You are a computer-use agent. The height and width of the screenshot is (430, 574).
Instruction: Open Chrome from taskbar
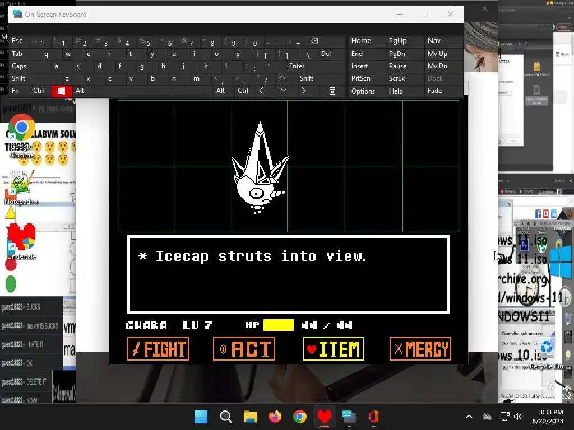(300, 417)
